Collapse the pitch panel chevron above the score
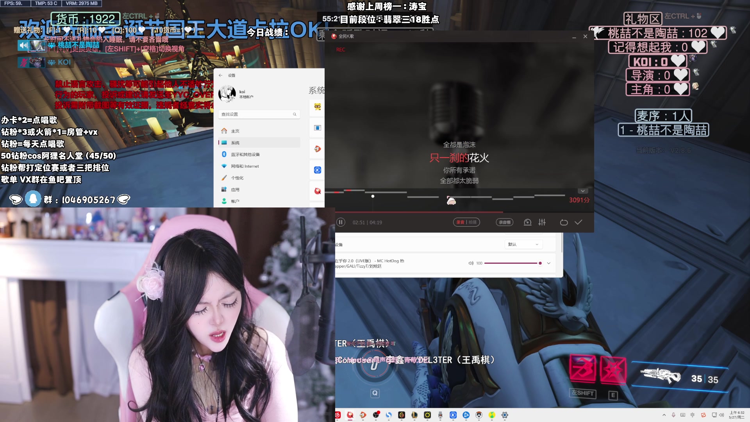 pyautogui.click(x=583, y=191)
